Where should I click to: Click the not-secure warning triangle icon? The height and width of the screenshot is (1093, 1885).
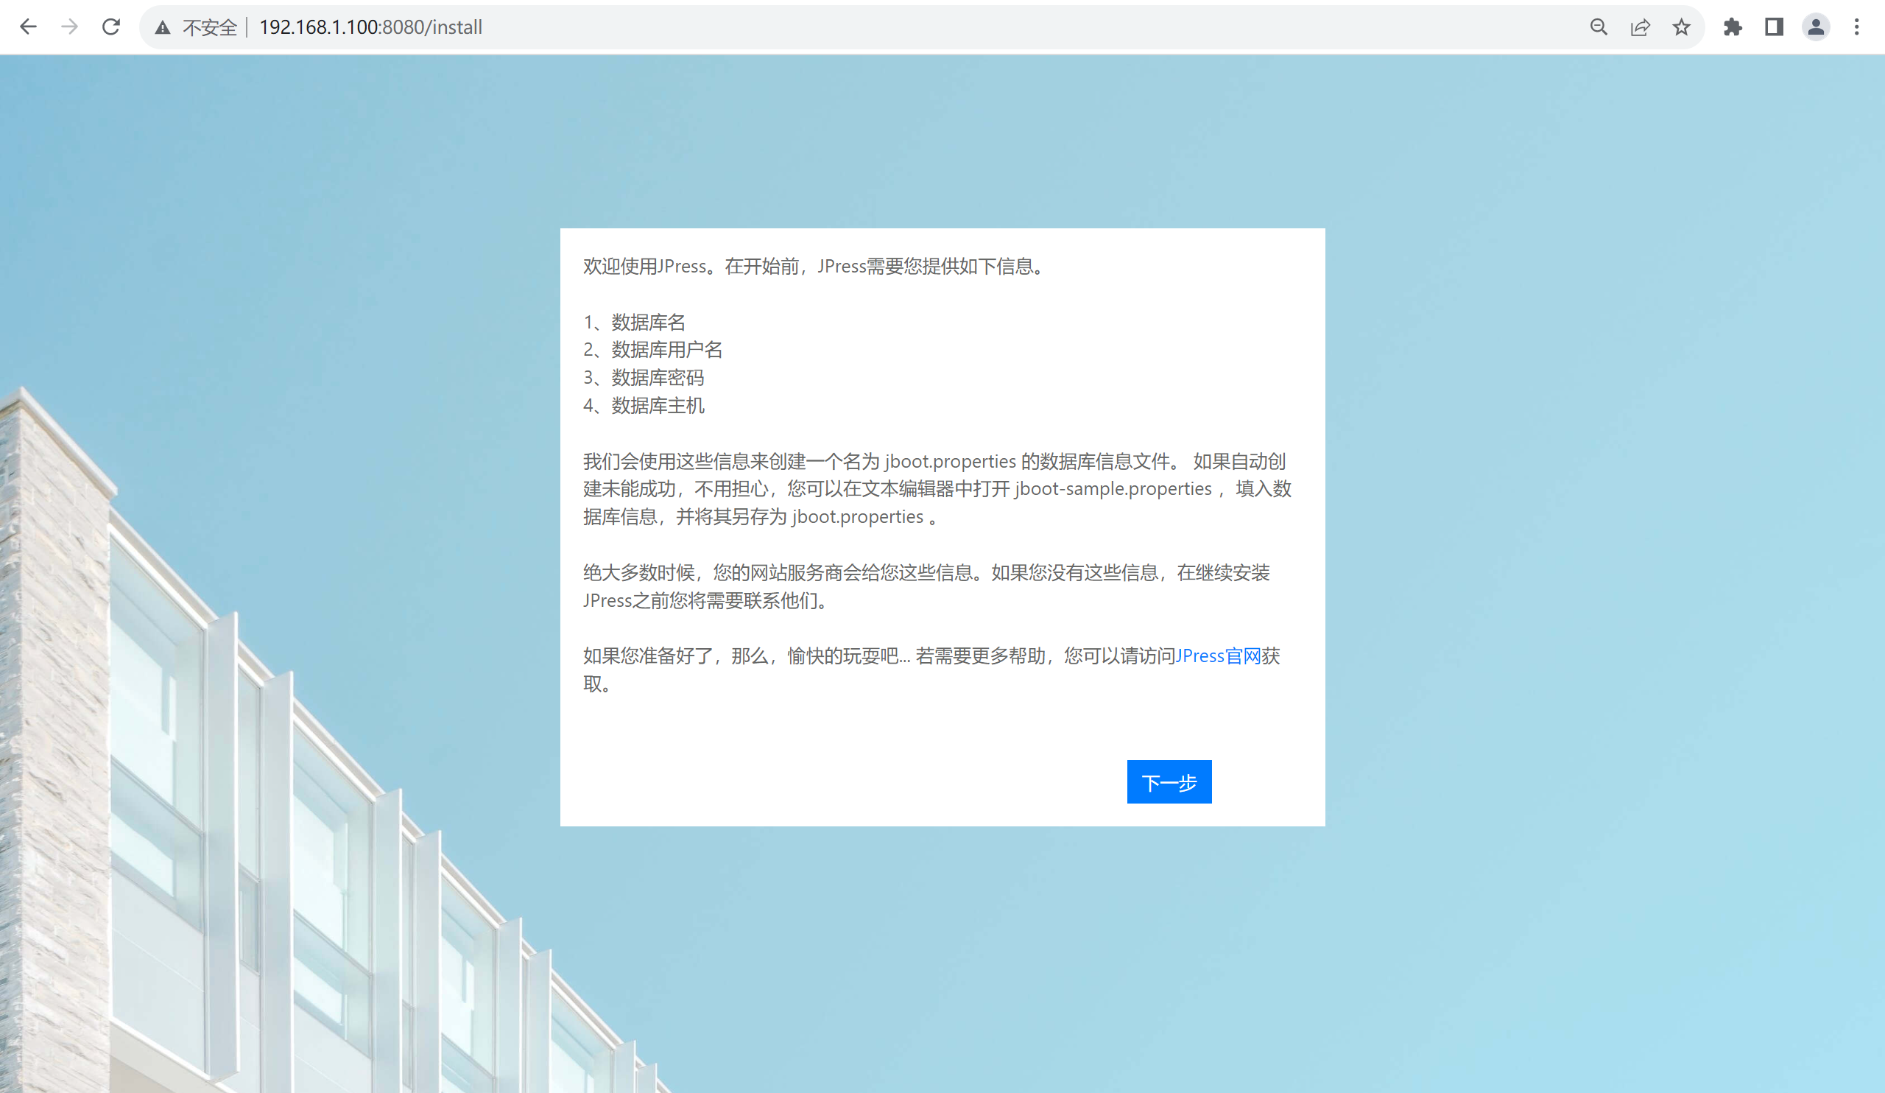[162, 28]
